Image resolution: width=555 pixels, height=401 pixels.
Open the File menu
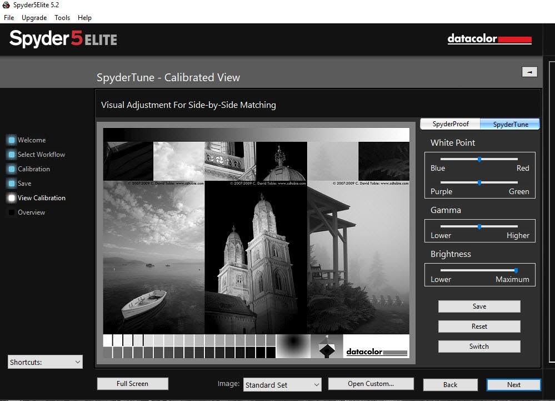9,18
